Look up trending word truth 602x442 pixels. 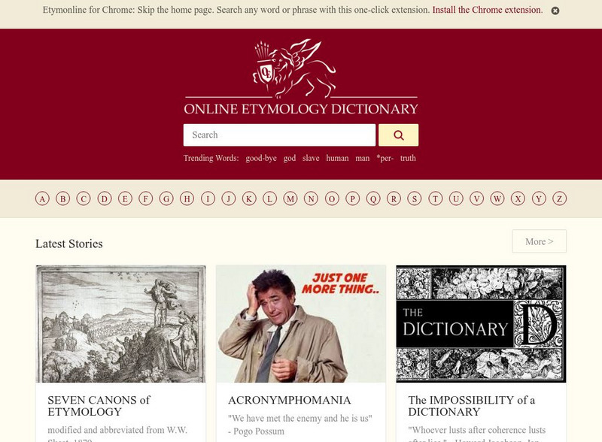point(408,158)
